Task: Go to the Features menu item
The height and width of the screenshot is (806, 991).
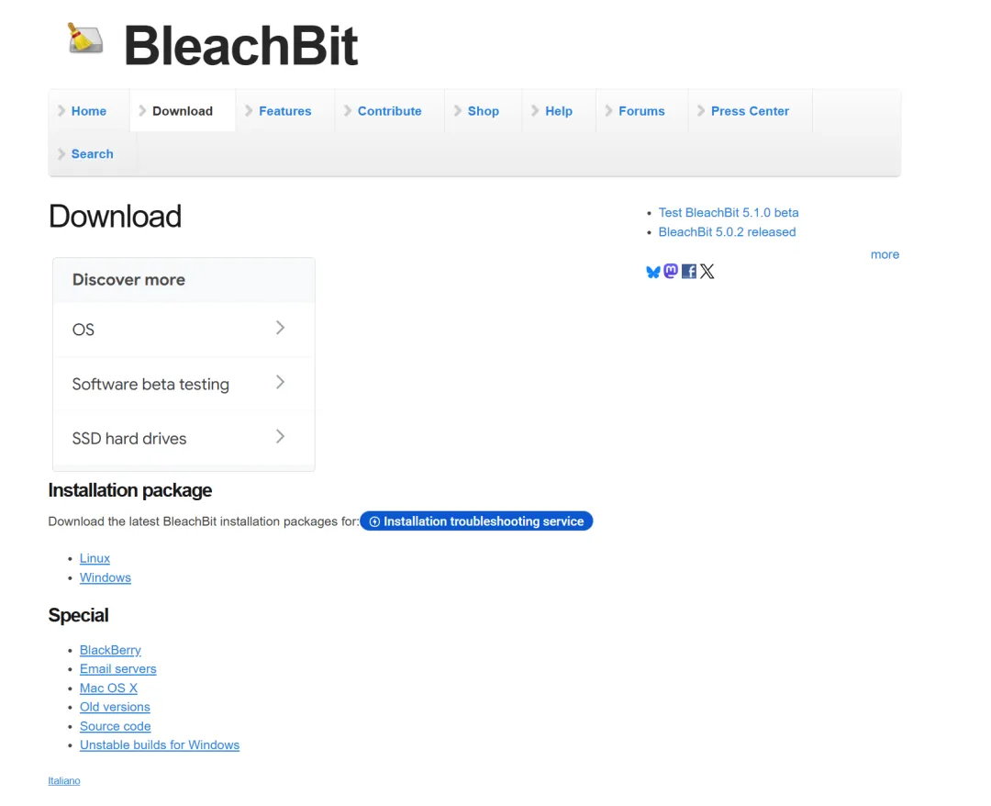Action: [285, 111]
